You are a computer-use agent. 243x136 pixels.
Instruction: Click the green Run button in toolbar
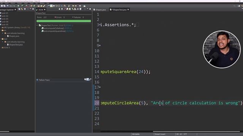[18, 6]
